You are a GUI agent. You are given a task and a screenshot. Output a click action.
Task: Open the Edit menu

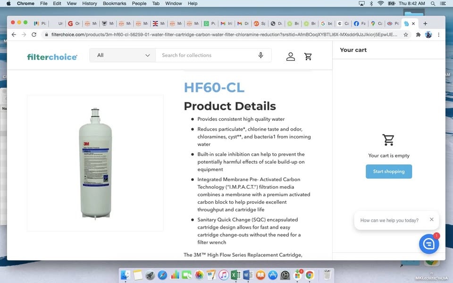57,3
